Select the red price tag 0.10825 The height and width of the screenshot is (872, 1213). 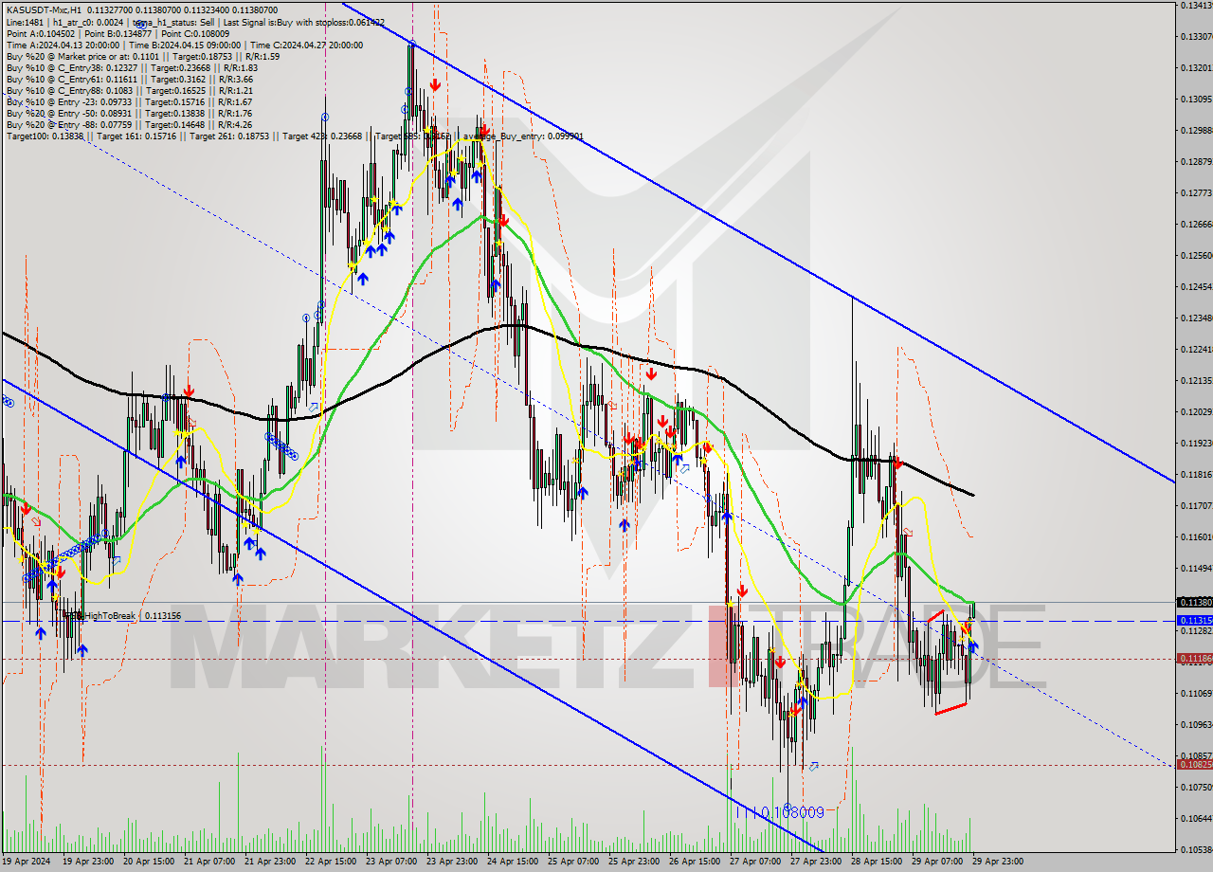pos(1194,764)
